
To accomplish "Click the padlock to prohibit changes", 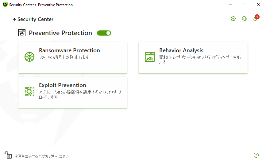I will click(8, 155).
